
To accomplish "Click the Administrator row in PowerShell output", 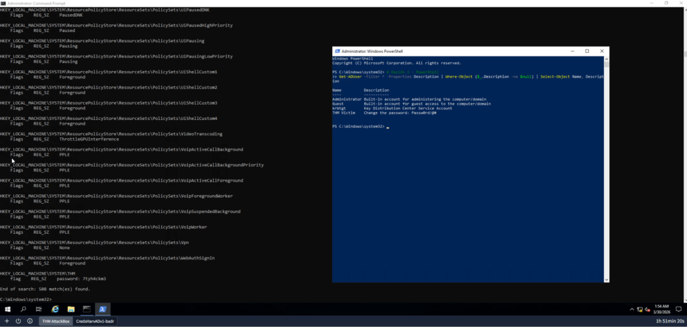I will coord(409,99).
